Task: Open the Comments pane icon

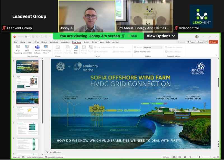Action: 206,42
